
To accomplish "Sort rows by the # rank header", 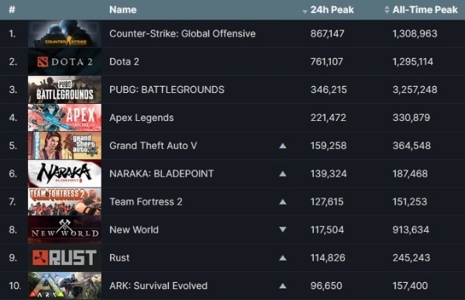I will (x=12, y=10).
